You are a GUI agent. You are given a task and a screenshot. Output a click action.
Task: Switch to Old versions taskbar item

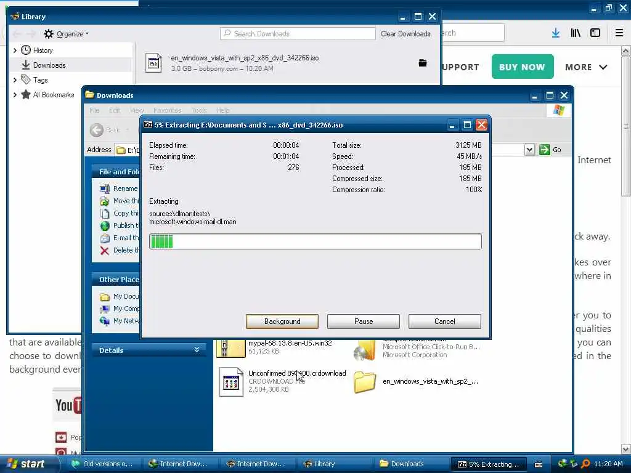[102, 464]
